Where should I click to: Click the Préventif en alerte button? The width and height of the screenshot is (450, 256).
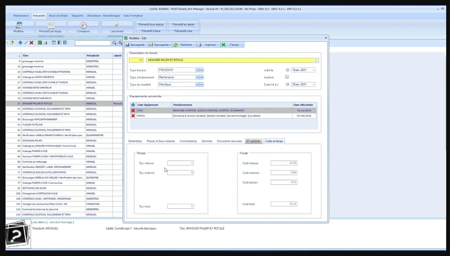tap(184, 25)
